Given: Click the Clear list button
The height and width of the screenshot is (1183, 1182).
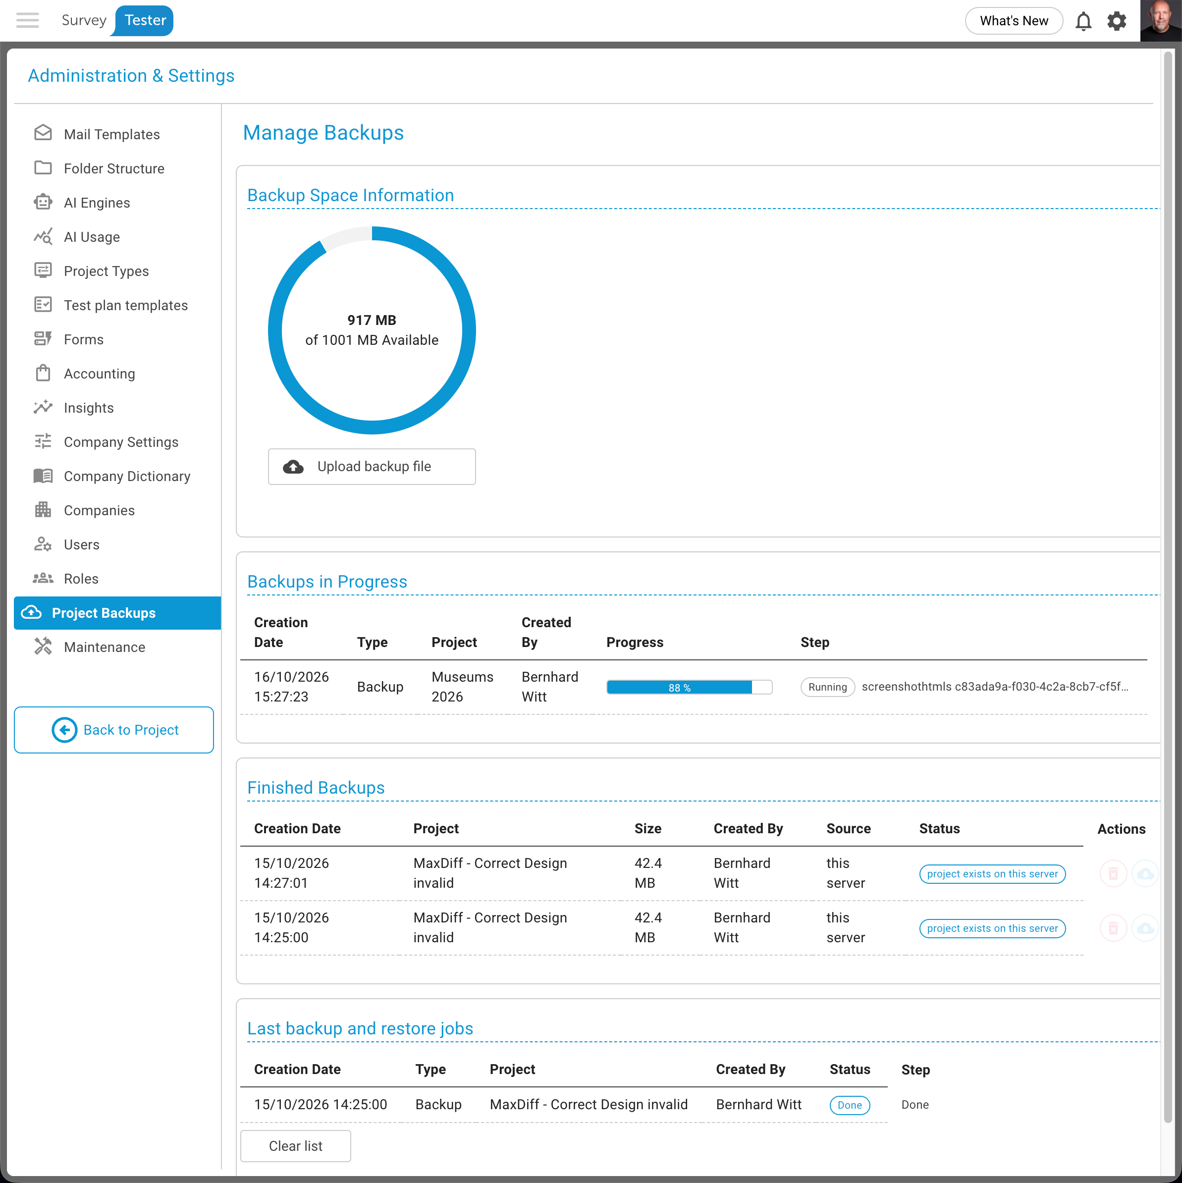Looking at the screenshot, I should tap(296, 1146).
